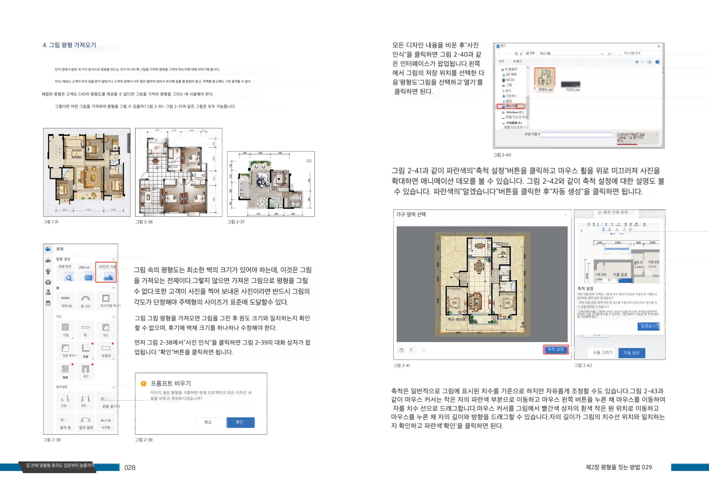Select the 빔 beam tool

click(x=85, y=330)
